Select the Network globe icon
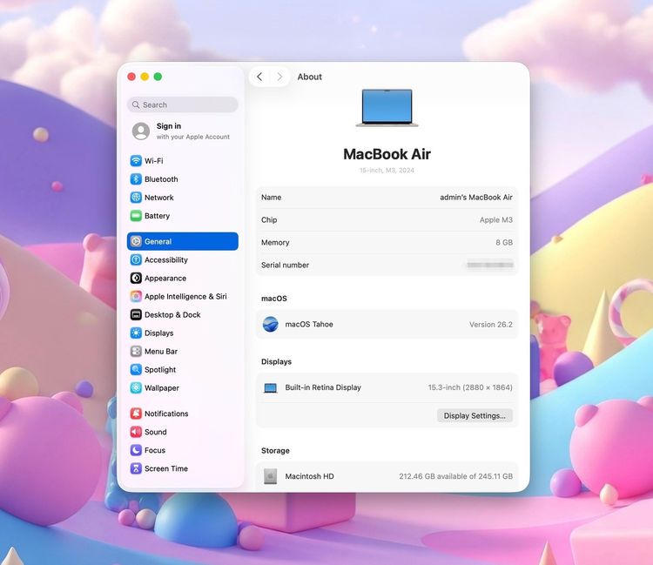Viewport: 653px width, 565px height. tap(136, 198)
